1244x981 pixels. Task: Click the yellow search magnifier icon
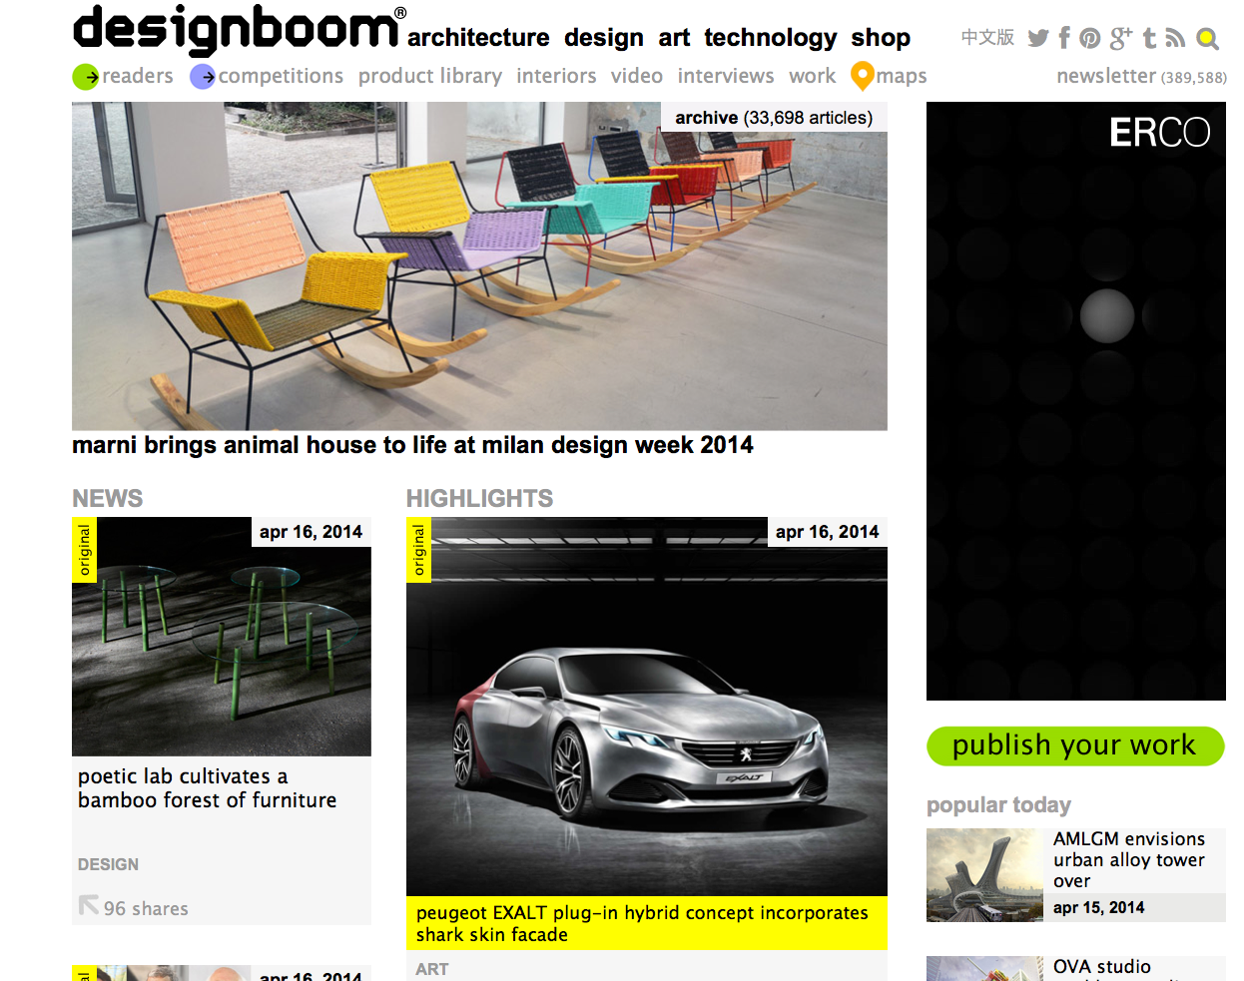pos(1207,39)
